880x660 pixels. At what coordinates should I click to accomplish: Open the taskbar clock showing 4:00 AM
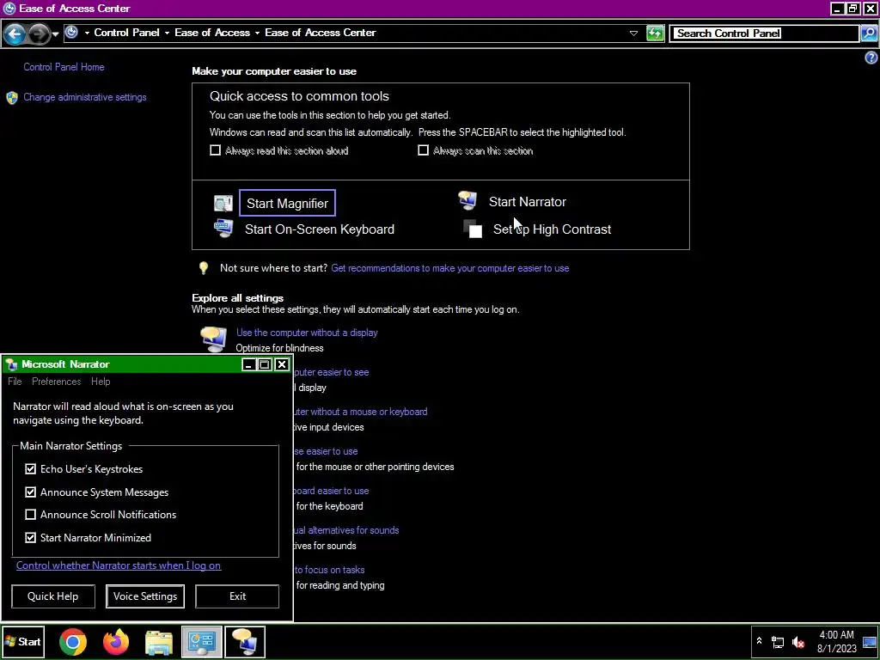pos(837,641)
